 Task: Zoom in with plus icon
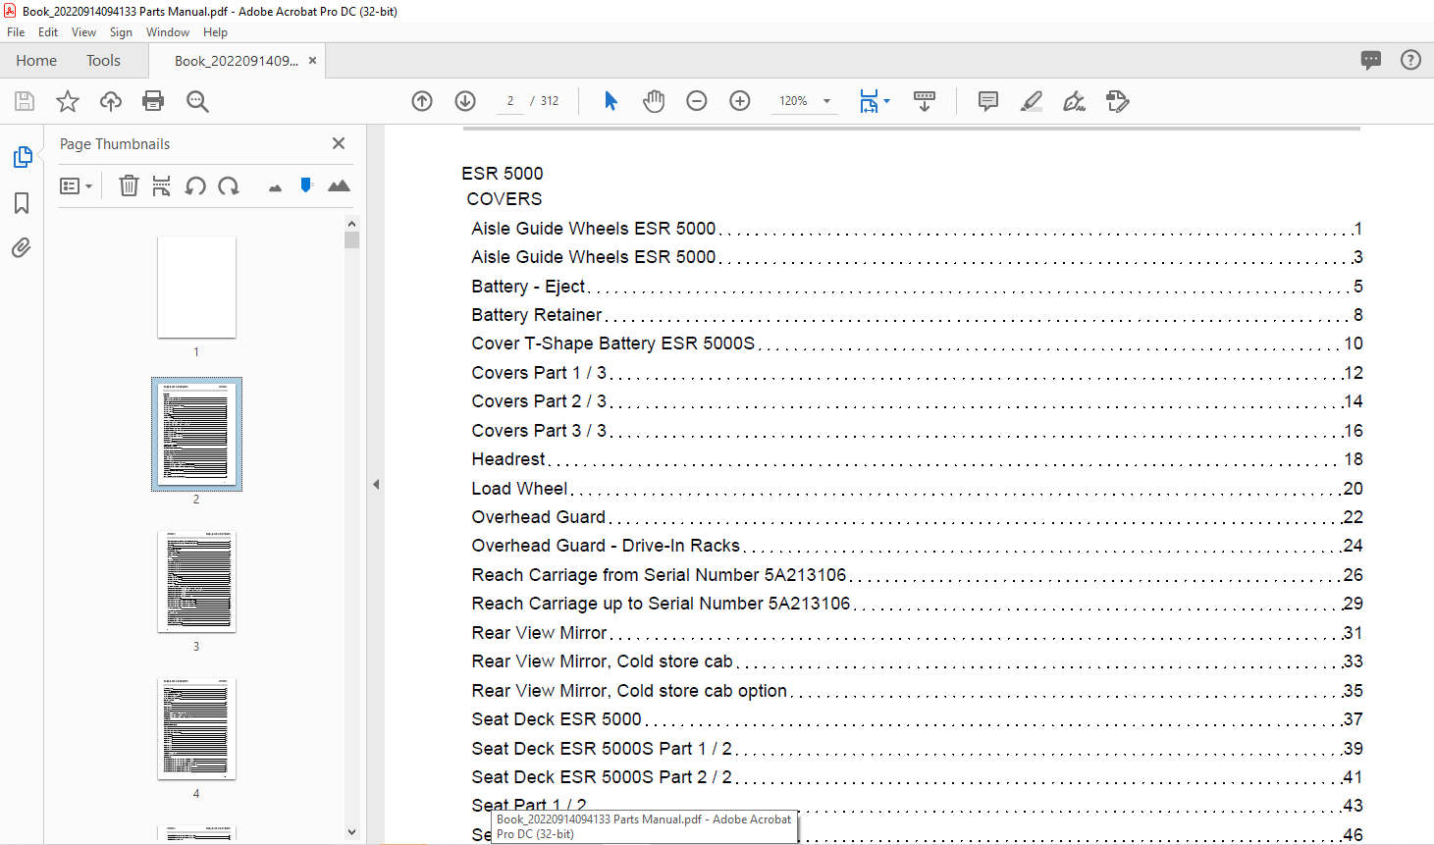[x=740, y=101]
